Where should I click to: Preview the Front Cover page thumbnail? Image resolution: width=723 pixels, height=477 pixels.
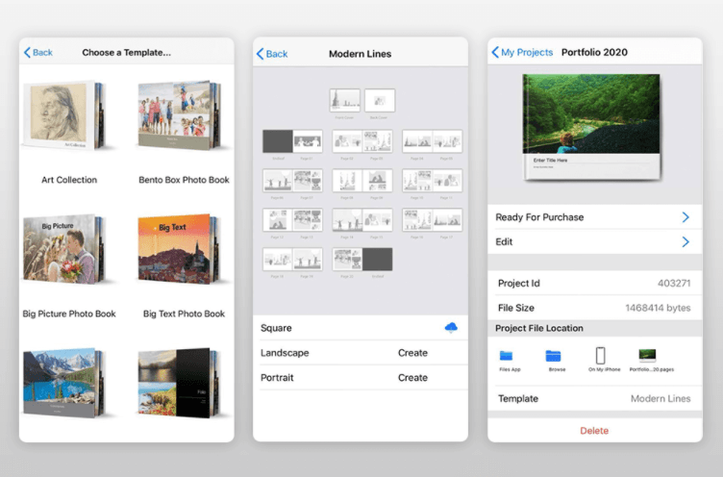pyautogui.click(x=344, y=100)
